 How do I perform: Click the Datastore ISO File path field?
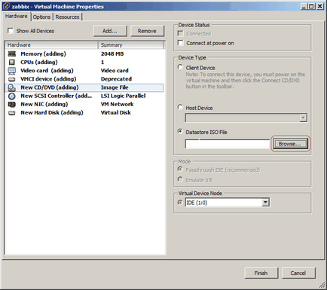[228, 144]
